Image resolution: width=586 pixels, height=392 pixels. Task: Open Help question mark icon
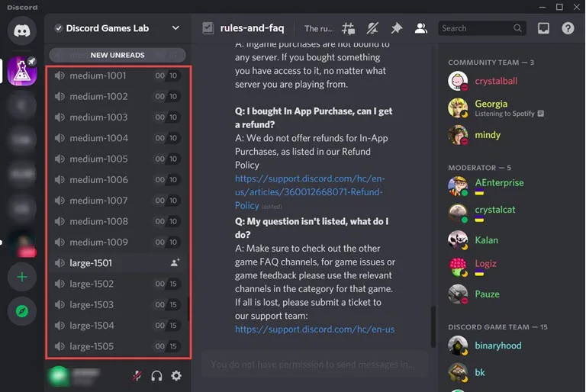pos(568,28)
